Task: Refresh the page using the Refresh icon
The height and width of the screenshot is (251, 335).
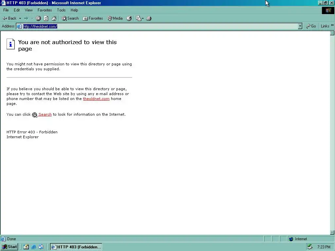Action: pos(46,18)
